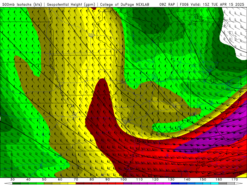Click the 160 value on the color scale

click(219, 179)
